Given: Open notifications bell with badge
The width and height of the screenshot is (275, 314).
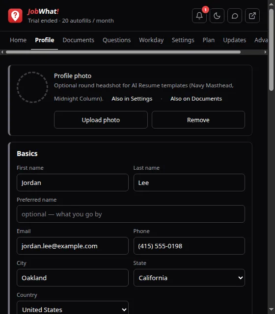Looking at the screenshot, I should [199, 16].
